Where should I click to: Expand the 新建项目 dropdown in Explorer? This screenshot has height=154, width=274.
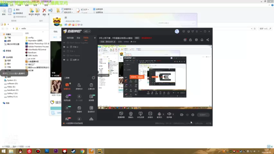67,9
